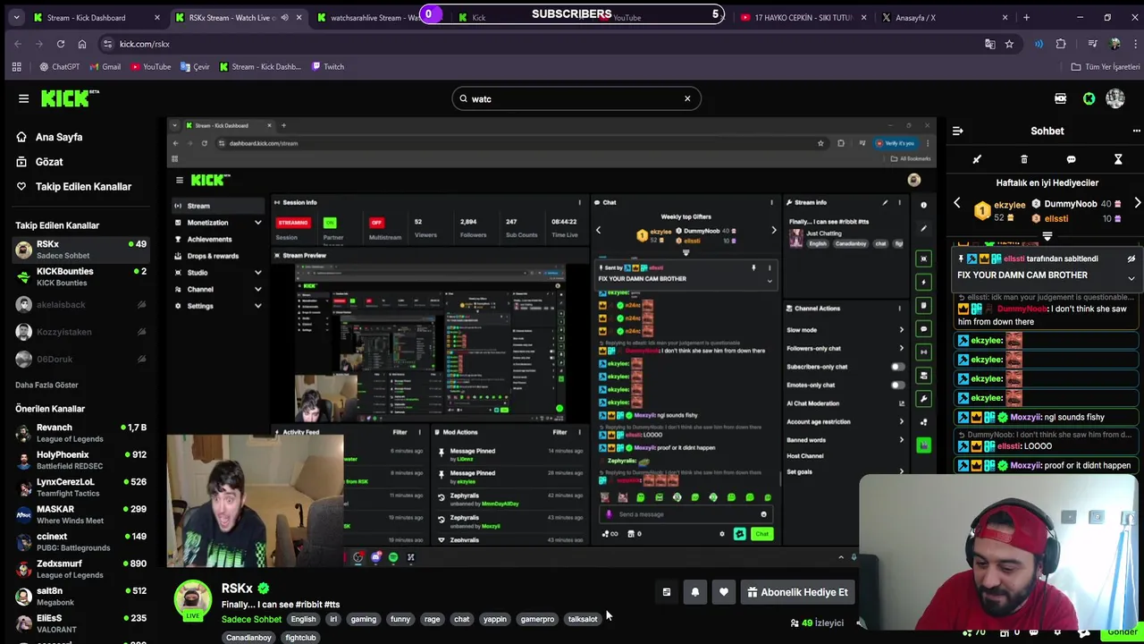Viewport: 1144px width, 644px height.
Task: Open a new browser tab
Action: click(1026, 17)
